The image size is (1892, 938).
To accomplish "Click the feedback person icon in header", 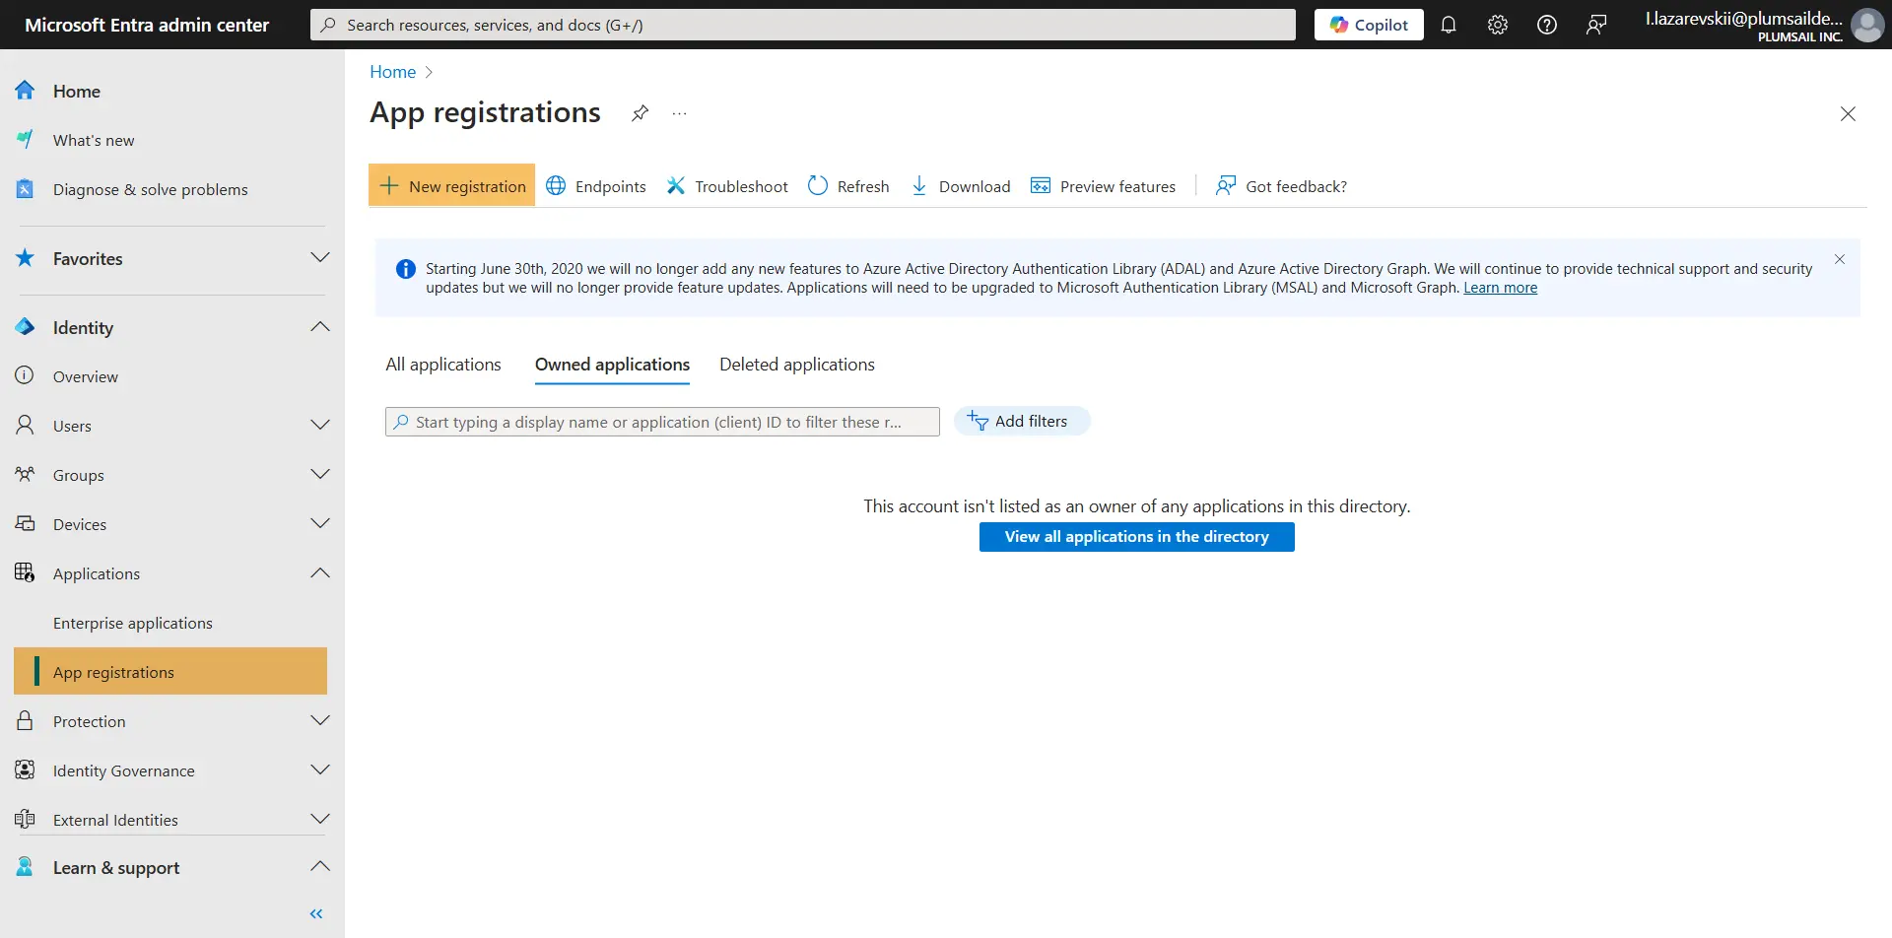I will click(1596, 25).
